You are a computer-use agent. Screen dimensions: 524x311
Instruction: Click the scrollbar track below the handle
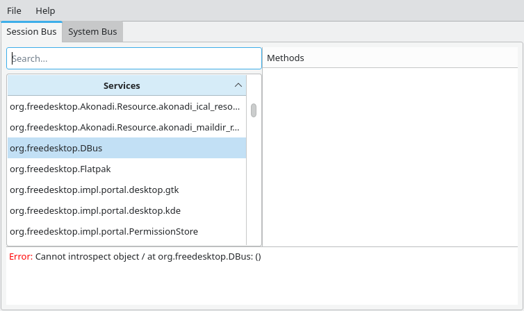coord(254,182)
